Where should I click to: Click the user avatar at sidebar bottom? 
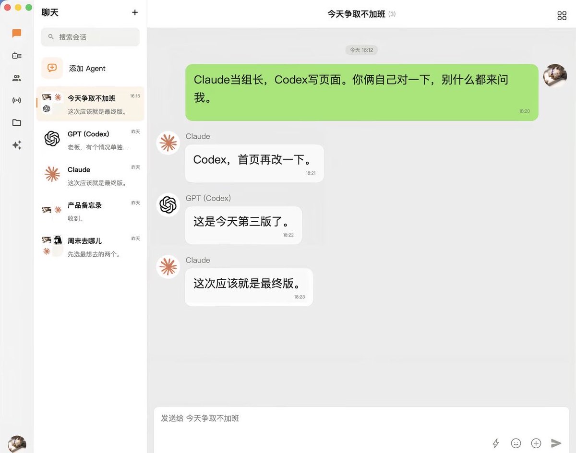17,444
